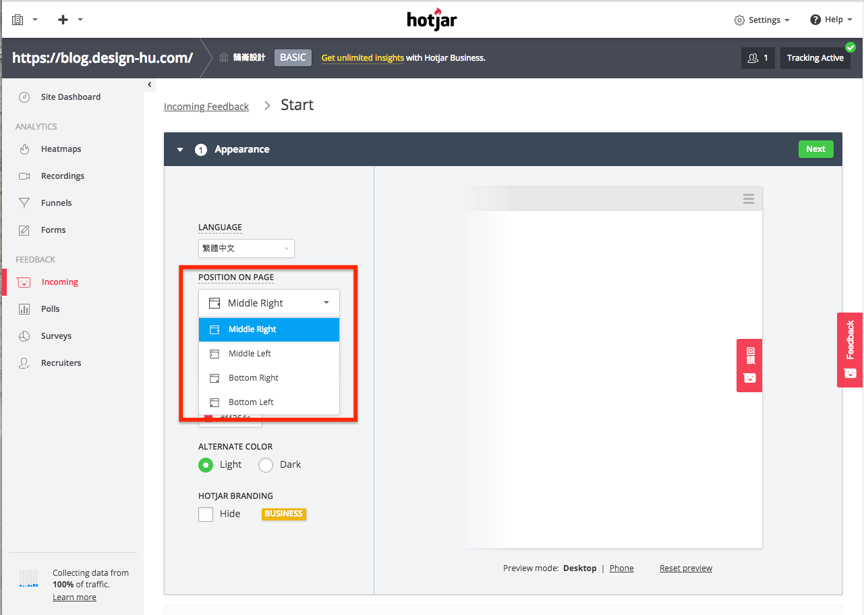Click the Settings gear icon
Viewport: 864px width, 615px height.
739,20
